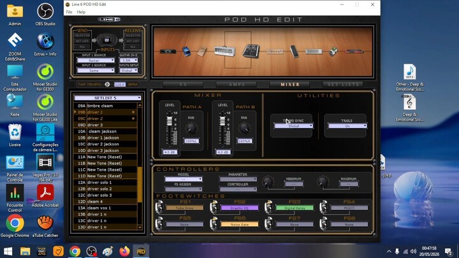
Task: Open the File menu
Action: coord(69,12)
